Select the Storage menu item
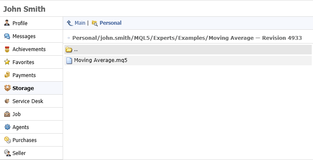313x160 pixels. pos(31,88)
